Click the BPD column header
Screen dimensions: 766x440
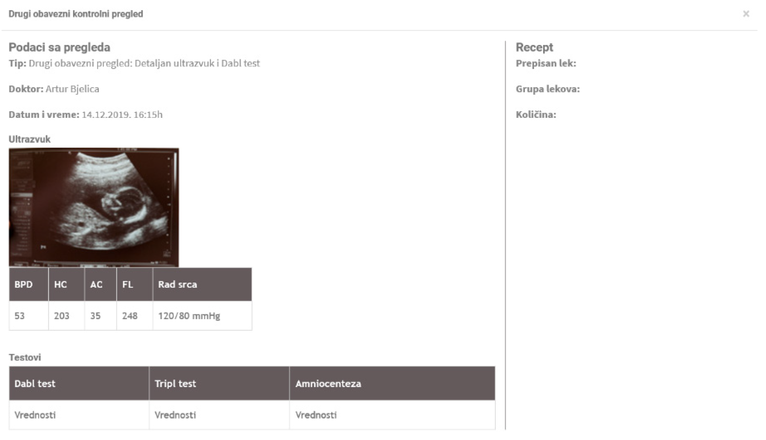tap(24, 285)
